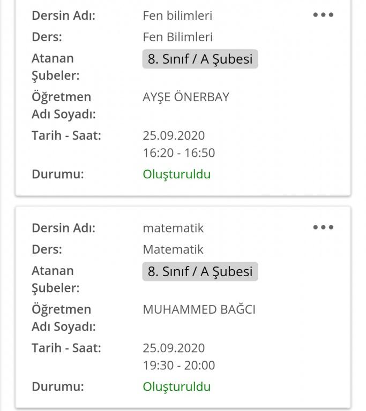Viewport: 366px width, 411px height.
Task: Click capitalized Matematik value beside Ders label
Action: tap(173, 249)
